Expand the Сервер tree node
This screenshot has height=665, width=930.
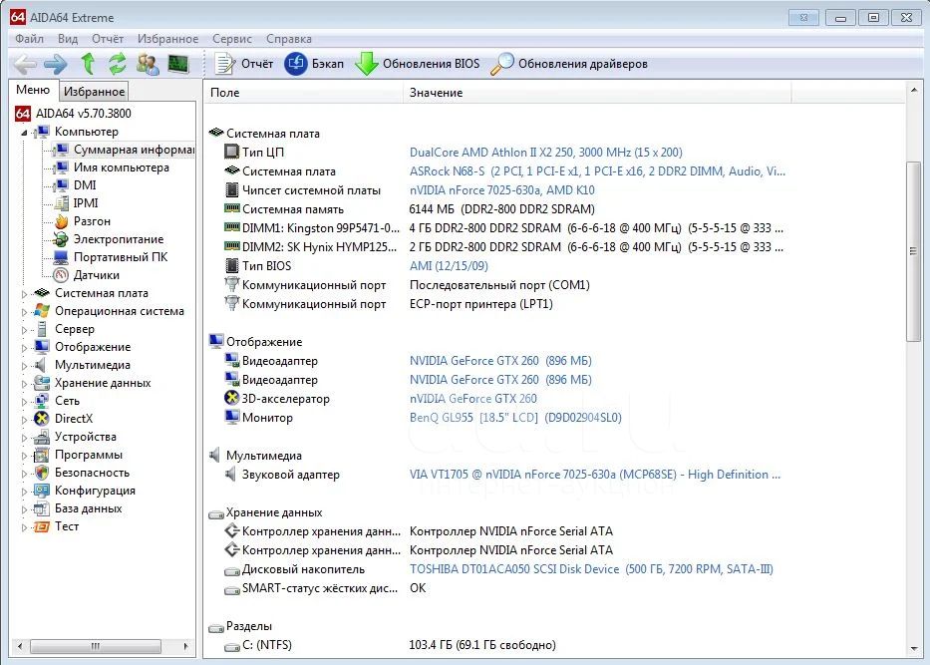[x=24, y=329]
